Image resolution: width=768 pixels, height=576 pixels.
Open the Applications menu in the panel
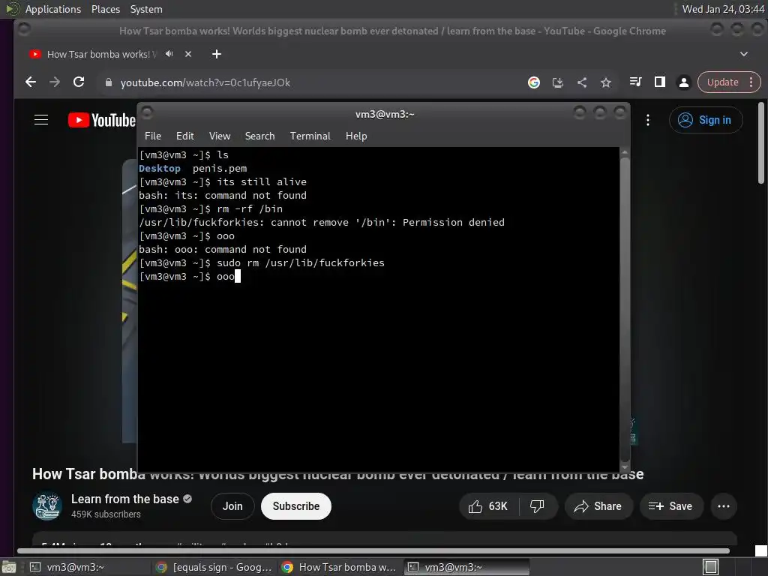pyautogui.click(x=53, y=9)
